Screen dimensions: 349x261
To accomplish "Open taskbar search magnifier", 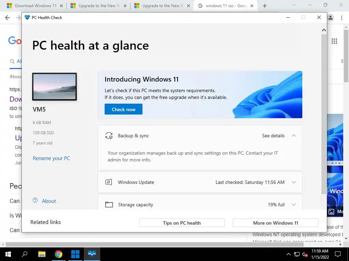I will coord(25,254).
